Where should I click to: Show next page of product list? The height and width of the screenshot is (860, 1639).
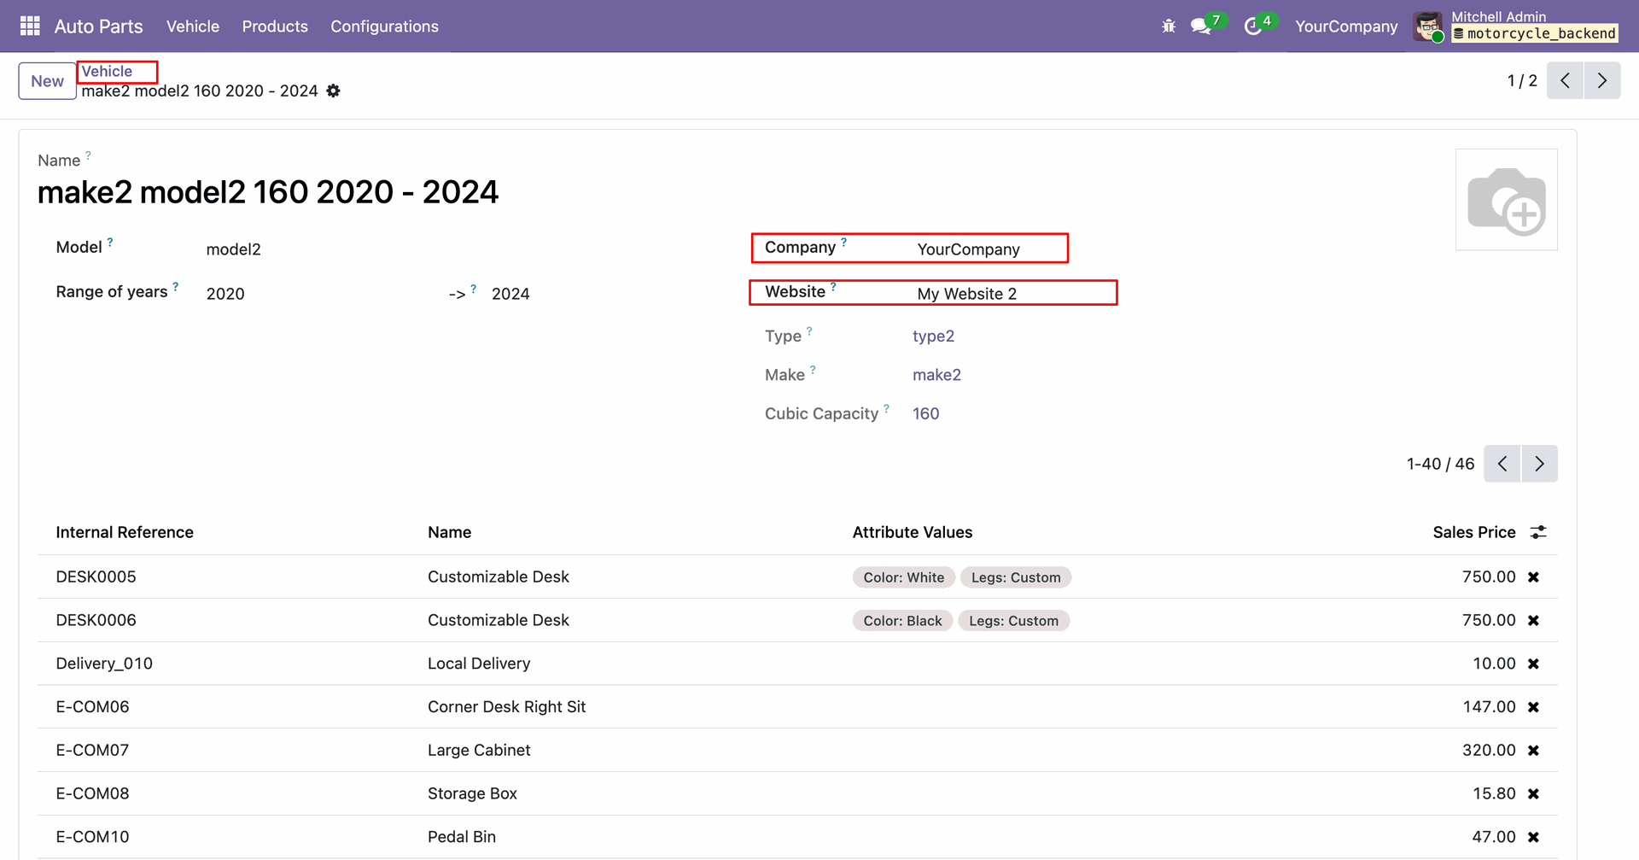click(1539, 464)
